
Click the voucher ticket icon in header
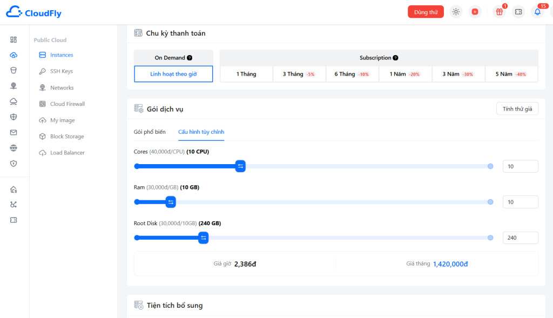(x=518, y=12)
